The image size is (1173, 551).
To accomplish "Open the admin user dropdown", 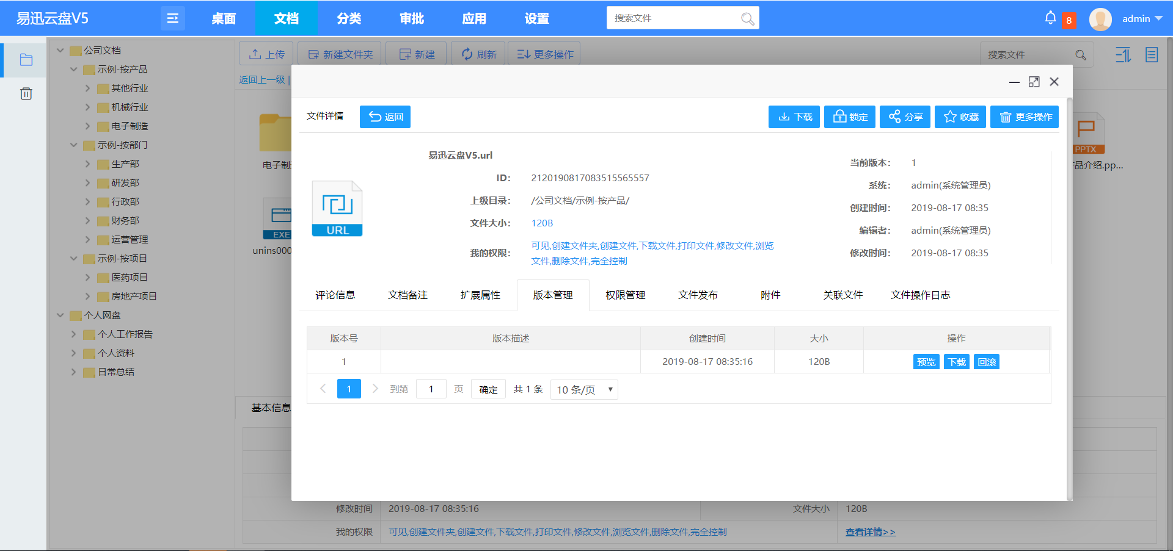I will [x=1142, y=19].
